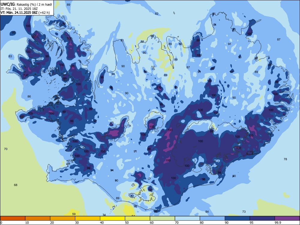
Task: Select the 80–90 light blue legend swatch
Action: (212, 218)
